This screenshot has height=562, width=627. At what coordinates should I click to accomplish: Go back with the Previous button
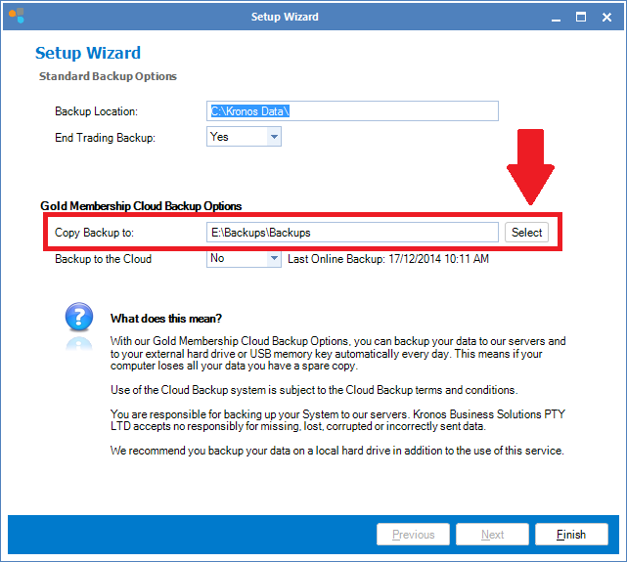pyautogui.click(x=413, y=535)
